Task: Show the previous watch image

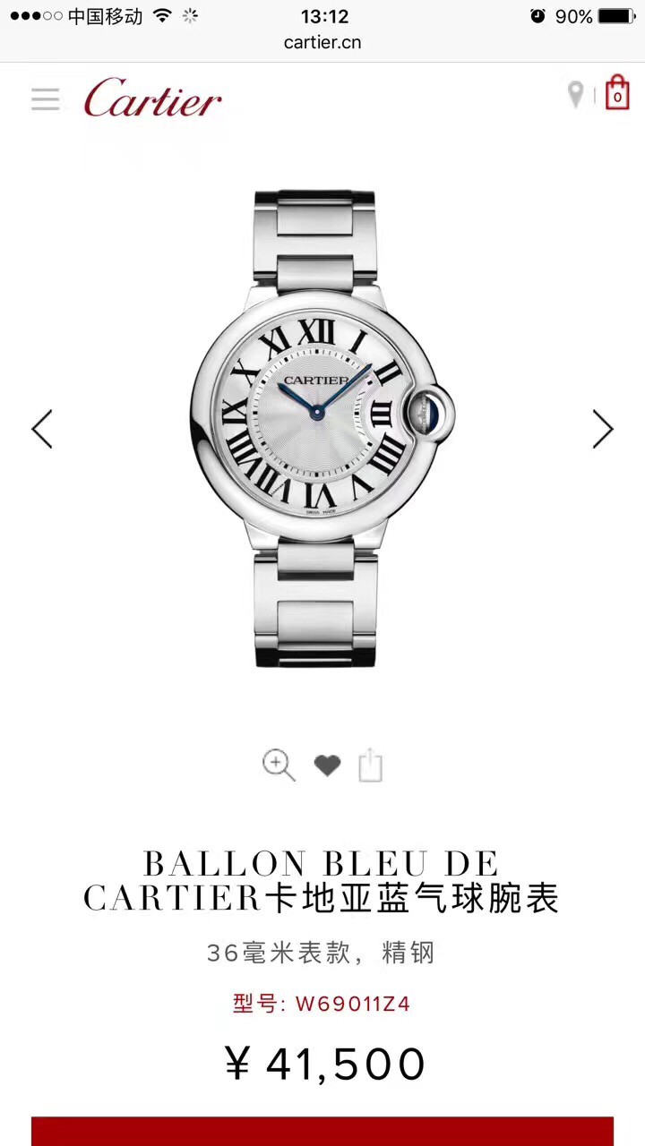Action: [42, 429]
